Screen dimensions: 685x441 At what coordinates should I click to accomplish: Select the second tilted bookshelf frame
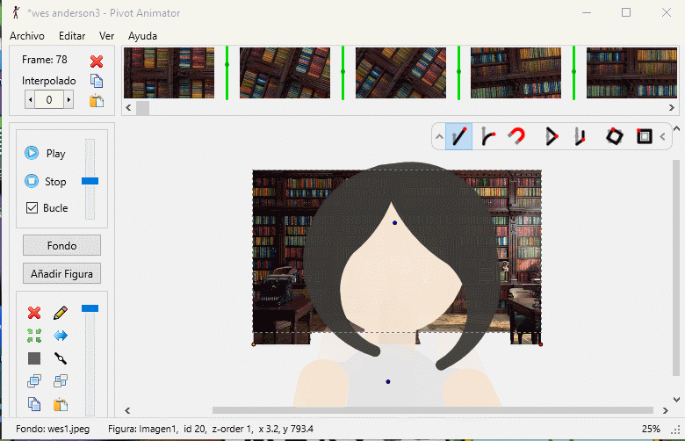(x=285, y=73)
